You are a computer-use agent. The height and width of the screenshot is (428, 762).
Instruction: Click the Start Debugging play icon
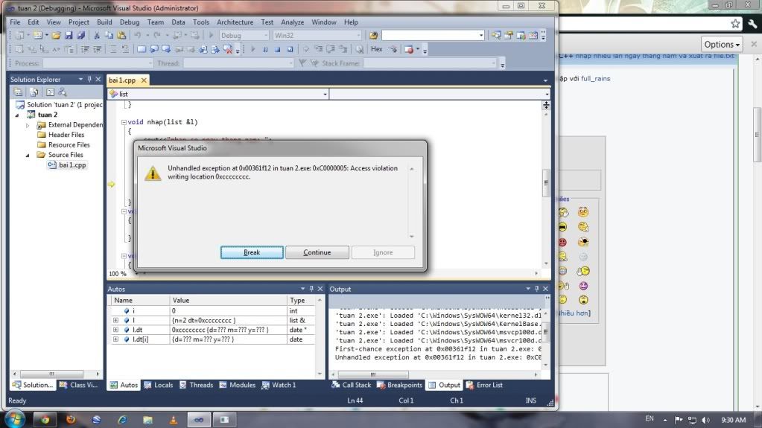pos(211,36)
